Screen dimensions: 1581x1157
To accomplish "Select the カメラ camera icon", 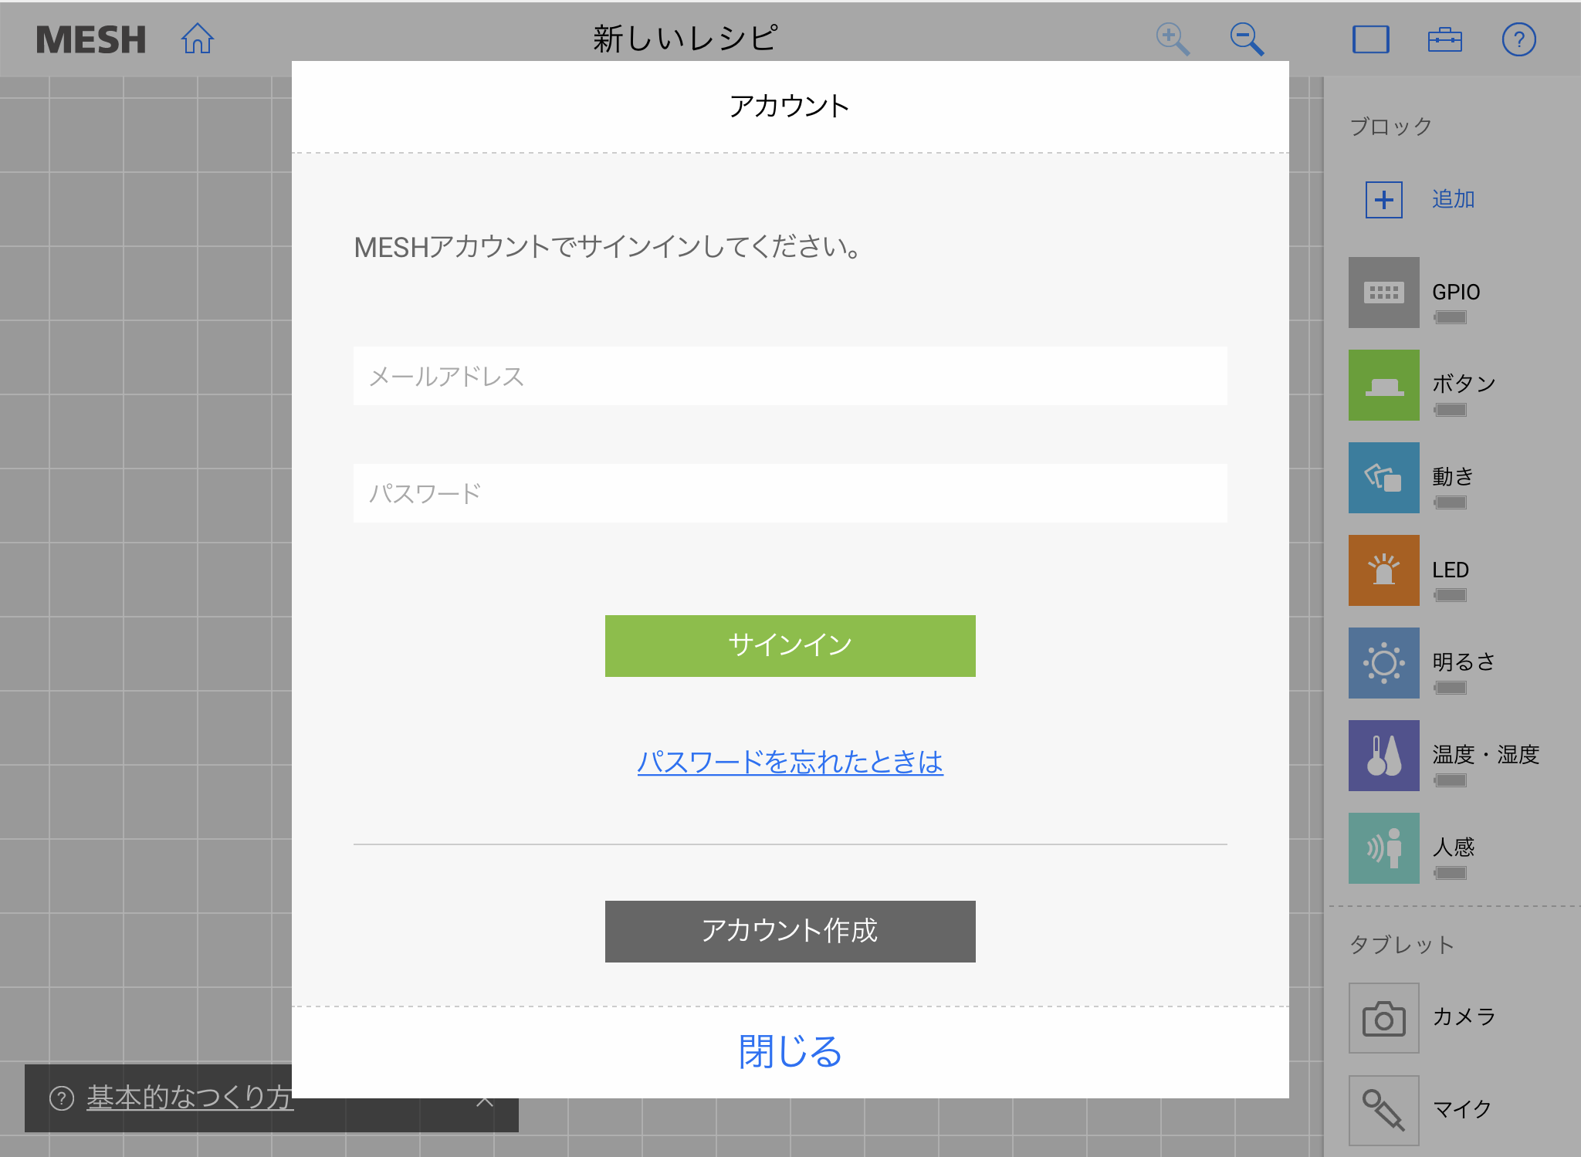I will pos(1384,1018).
